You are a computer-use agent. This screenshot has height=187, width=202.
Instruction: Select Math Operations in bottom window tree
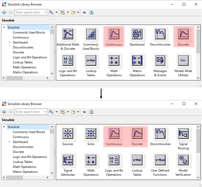coord(24,167)
